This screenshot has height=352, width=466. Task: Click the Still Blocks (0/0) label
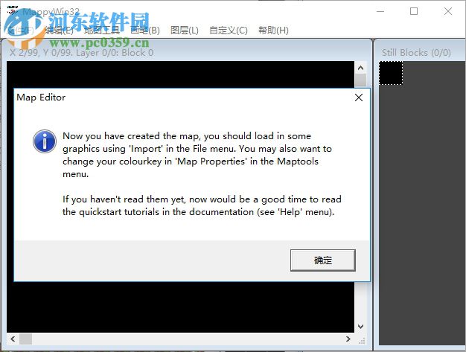pyautogui.click(x=416, y=53)
